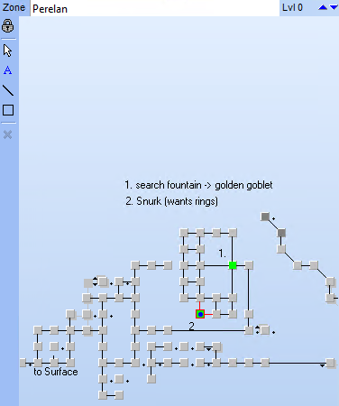This screenshot has width=339, height=406.
Task: Click the 'to Surface' map label
Action: 56,372
